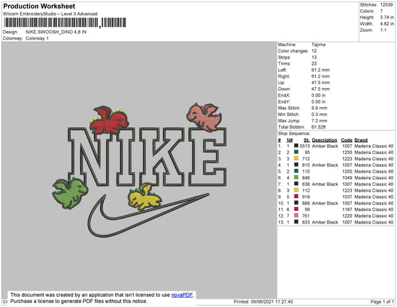Click the 'Brand' column header
The image size is (397, 307).
click(361, 140)
